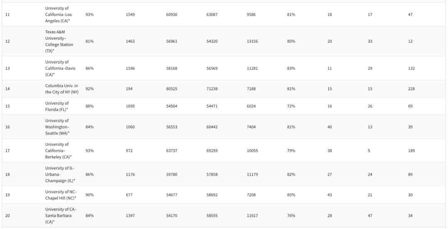Click the cell with value 69259

point(212,150)
